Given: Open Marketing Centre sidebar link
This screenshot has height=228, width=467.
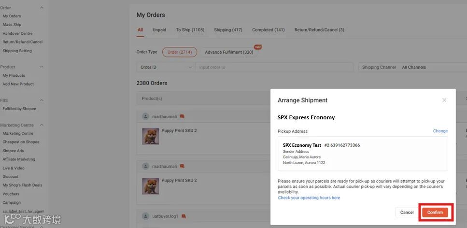Looking at the screenshot, I should coord(18,133).
